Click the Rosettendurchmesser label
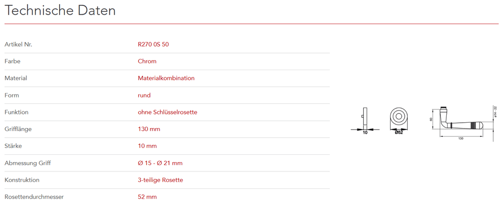 pos(34,197)
